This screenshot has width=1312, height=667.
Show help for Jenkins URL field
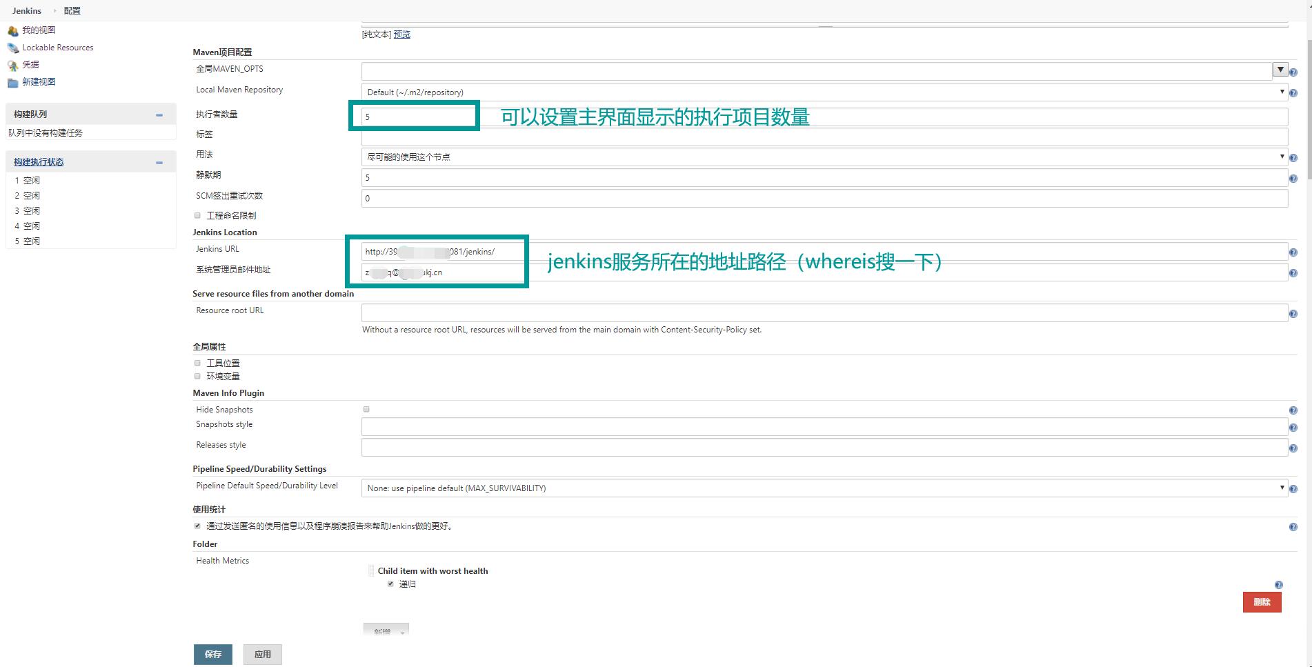(x=1293, y=252)
